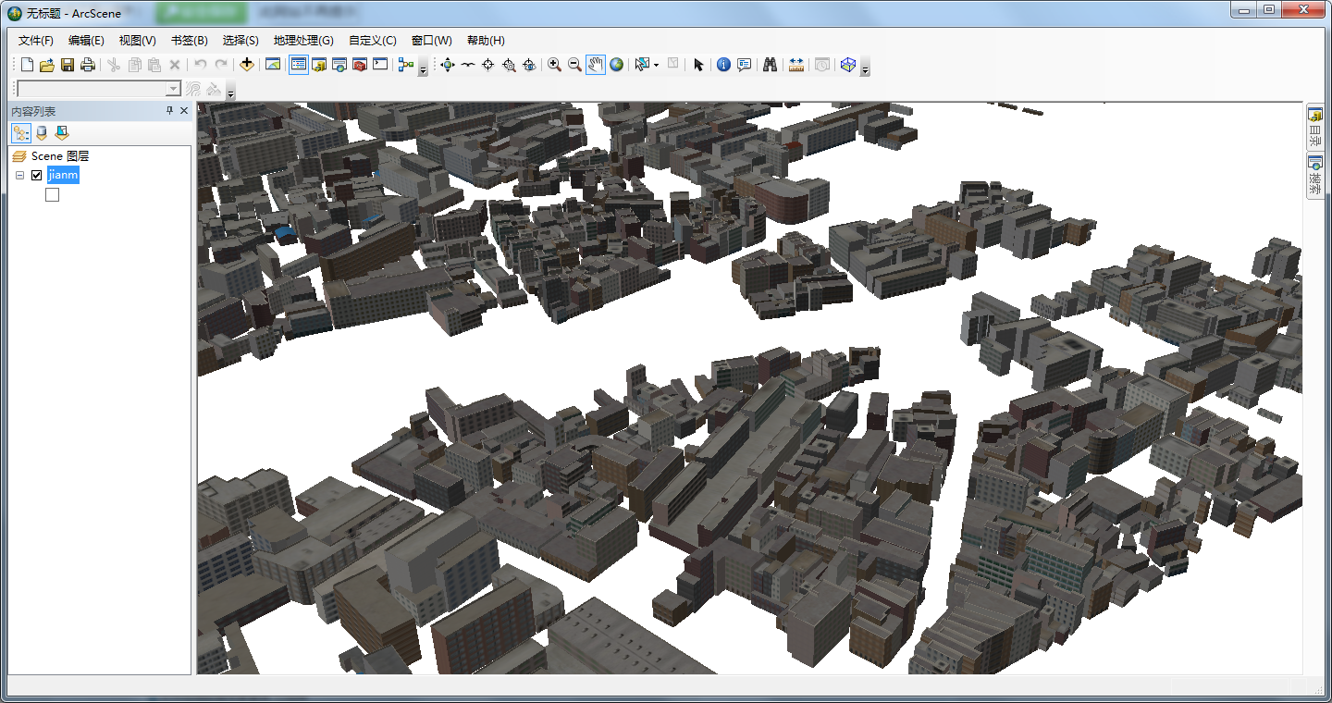This screenshot has width=1332, height=703.
Task: Open the 地理处理(G) menu
Action: click(x=302, y=41)
